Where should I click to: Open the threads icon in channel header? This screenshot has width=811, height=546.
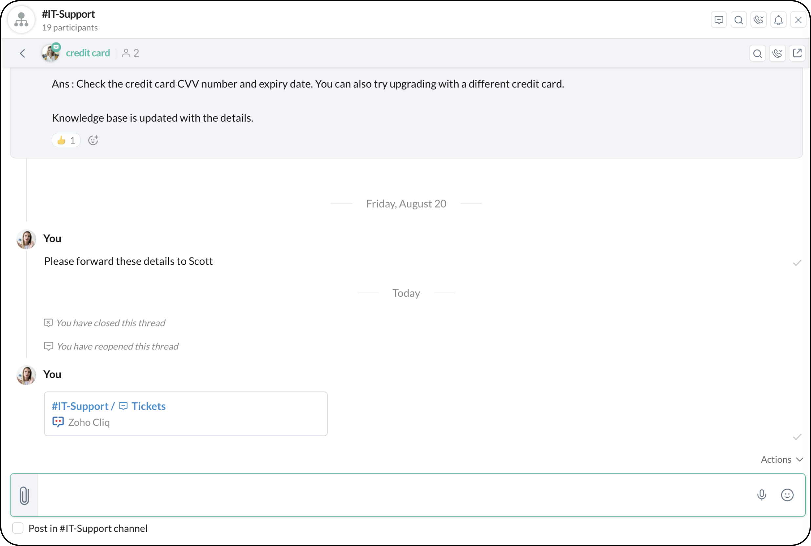(x=719, y=20)
